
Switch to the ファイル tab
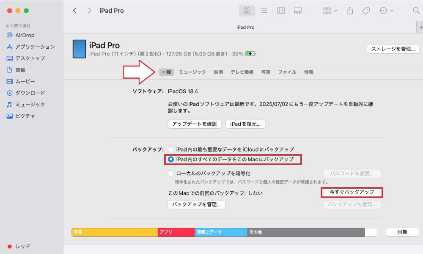point(287,72)
